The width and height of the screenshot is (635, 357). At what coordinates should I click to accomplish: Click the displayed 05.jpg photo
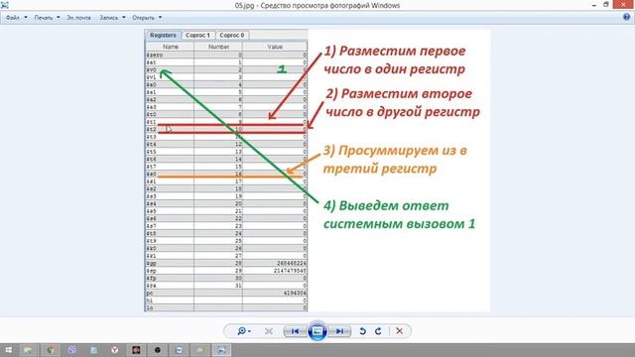pyautogui.click(x=317, y=171)
